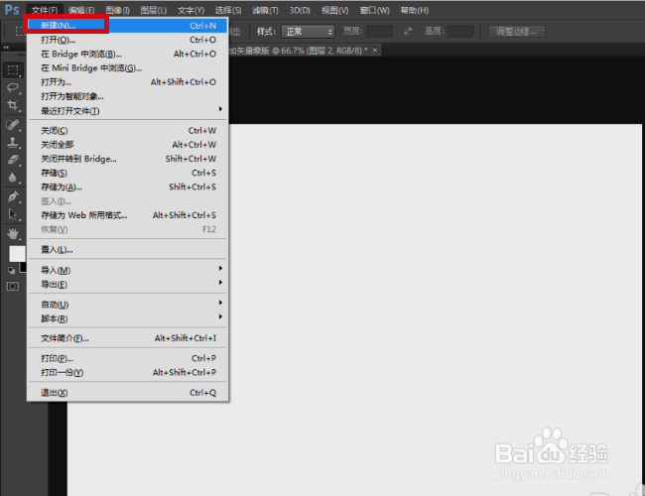The width and height of the screenshot is (645, 496).
Task: Choose 存储(S) menu entry
Action: tap(128, 173)
